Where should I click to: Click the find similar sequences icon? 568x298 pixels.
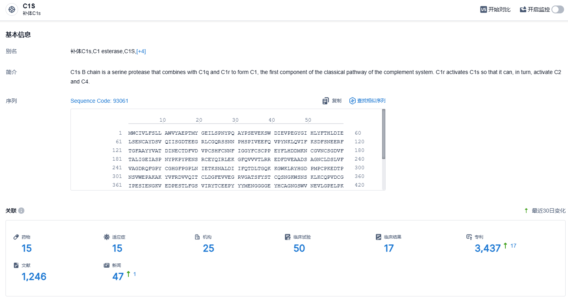pos(353,101)
